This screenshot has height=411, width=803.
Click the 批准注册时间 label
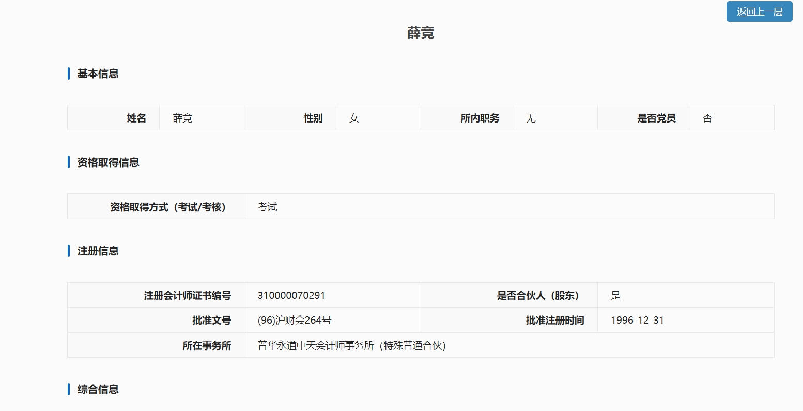554,320
